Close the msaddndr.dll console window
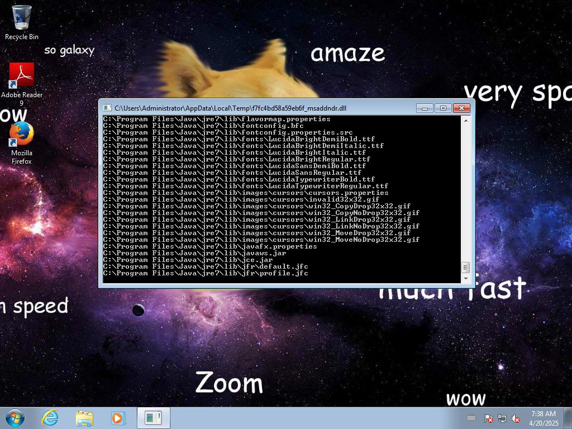572x429 pixels. point(461,108)
